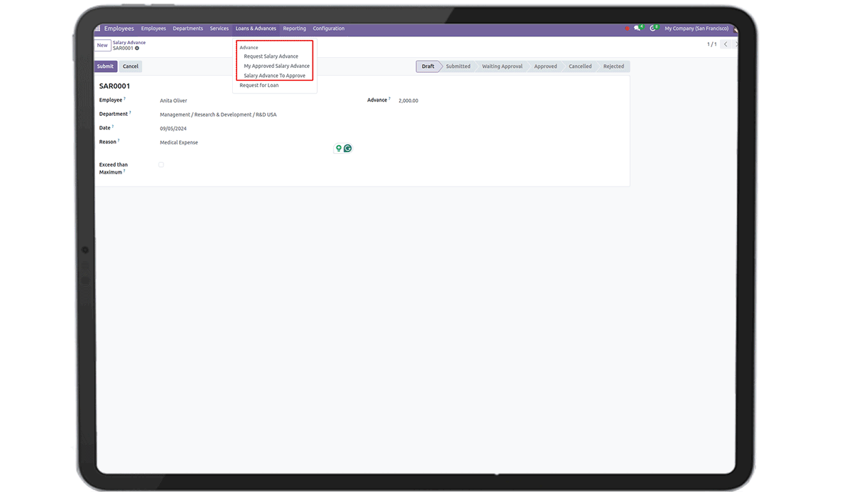This screenshot has height=498, width=857.
Task: Expand the Configuration menu
Action: [329, 29]
